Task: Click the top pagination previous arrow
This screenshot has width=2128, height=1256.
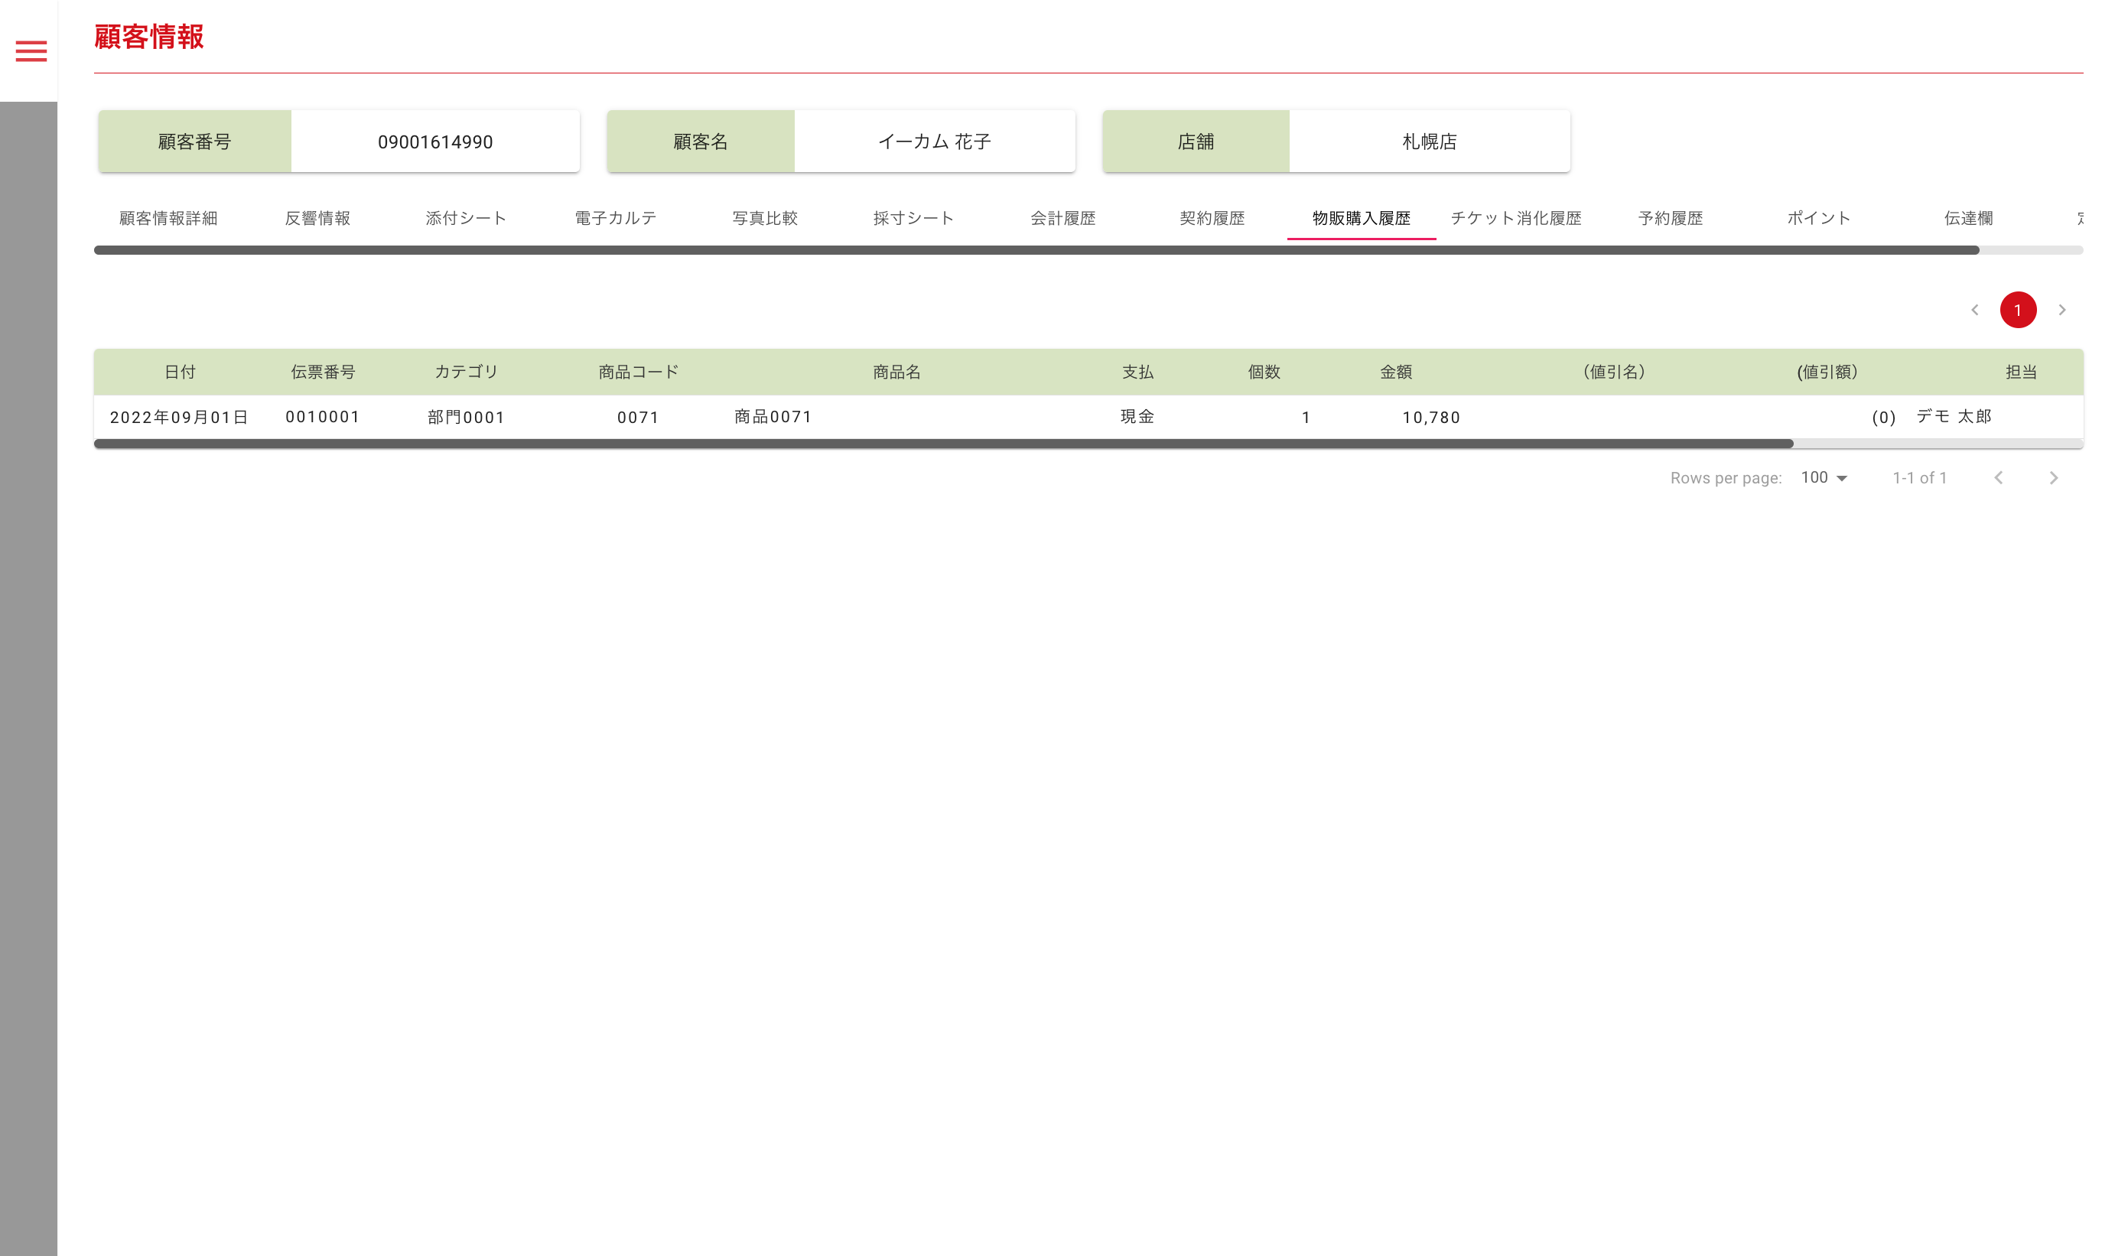Action: (x=1974, y=310)
